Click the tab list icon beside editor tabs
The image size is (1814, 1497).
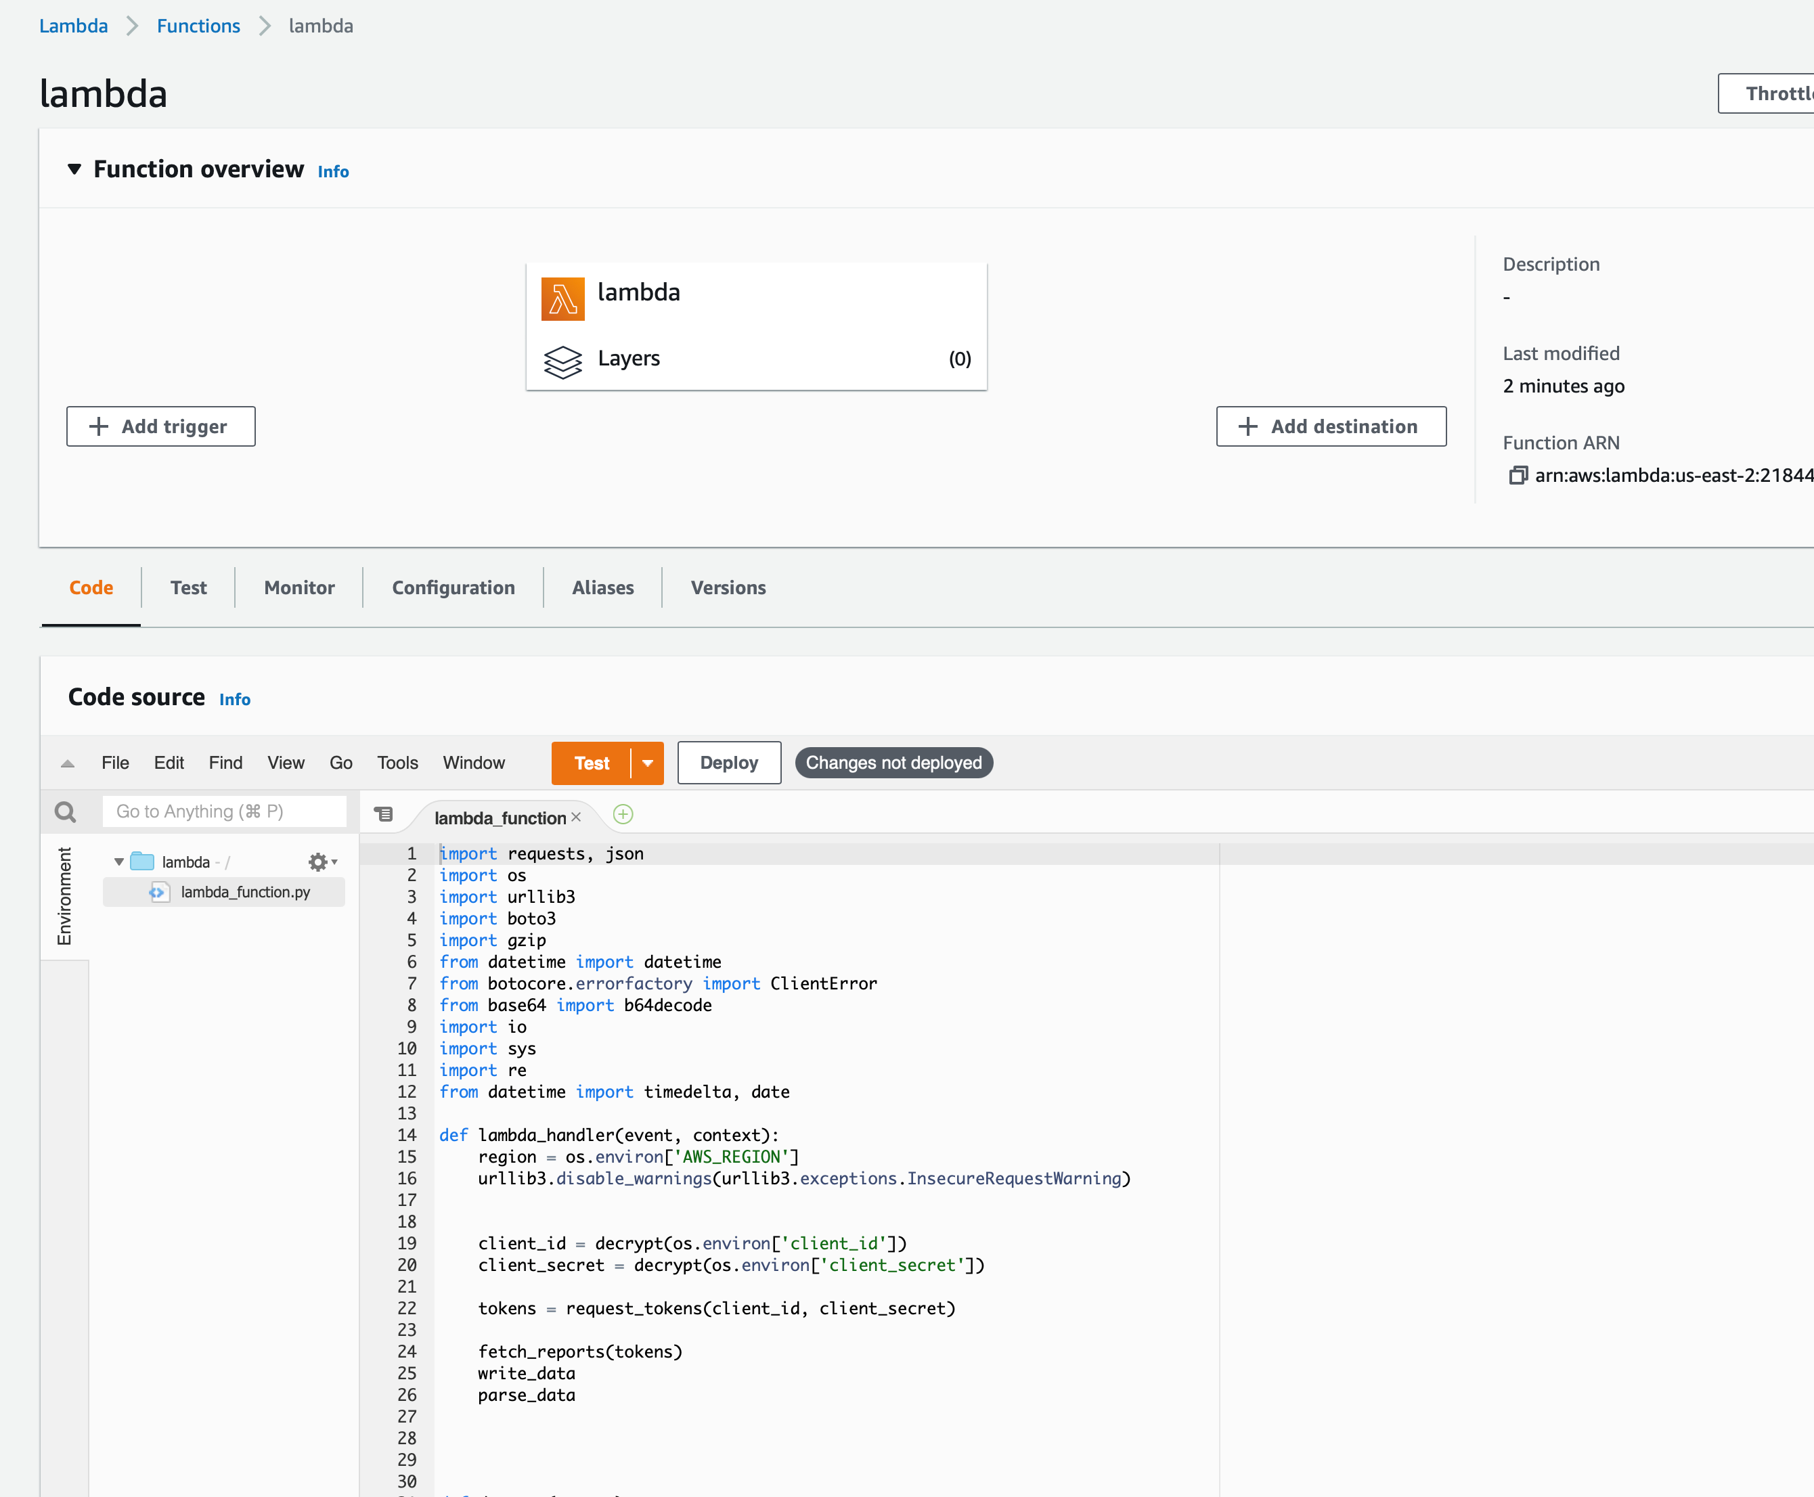pyautogui.click(x=383, y=813)
